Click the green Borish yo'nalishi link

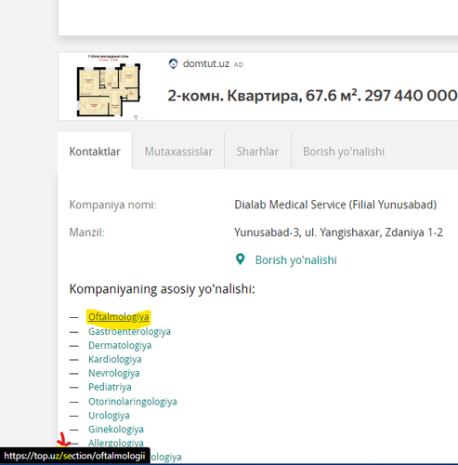point(295,260)
